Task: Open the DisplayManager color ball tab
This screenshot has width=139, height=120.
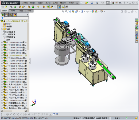Action: point(15,15)
